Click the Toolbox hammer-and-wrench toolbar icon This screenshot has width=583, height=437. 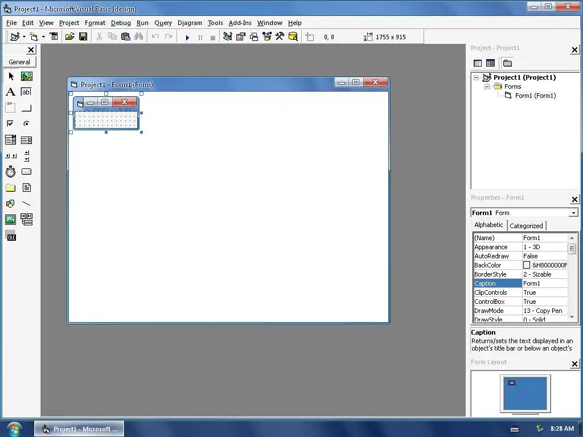[280, 36]
